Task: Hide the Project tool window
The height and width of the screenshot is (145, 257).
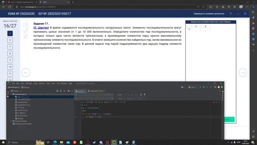Action: 72,91
